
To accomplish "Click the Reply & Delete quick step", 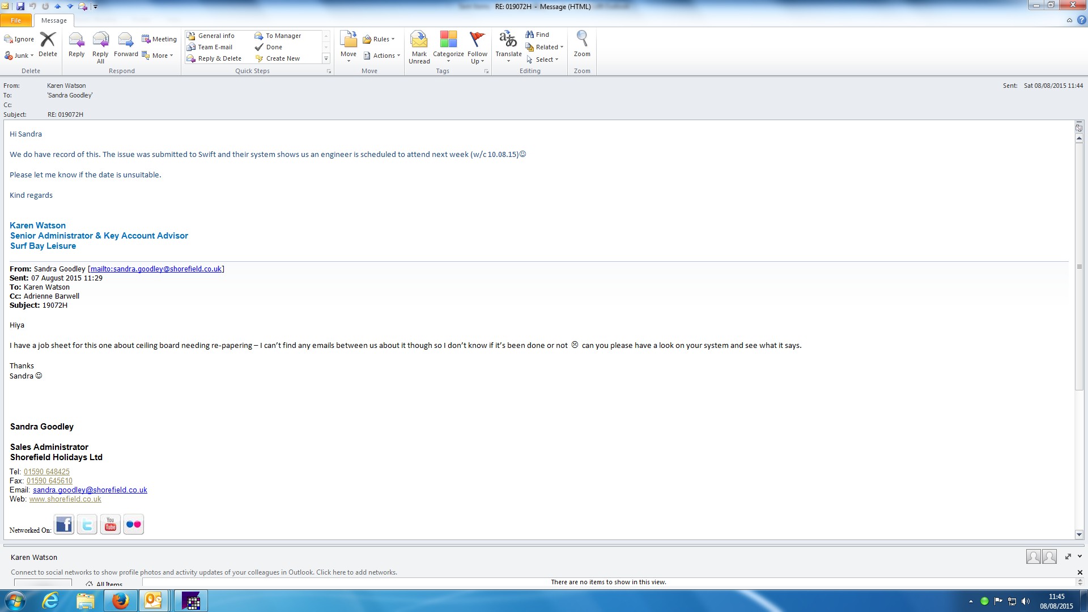I will point(219,58).
